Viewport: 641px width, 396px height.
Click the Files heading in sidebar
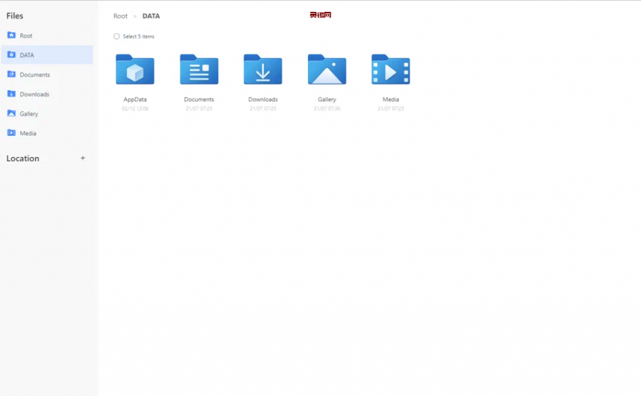point(14,16)
